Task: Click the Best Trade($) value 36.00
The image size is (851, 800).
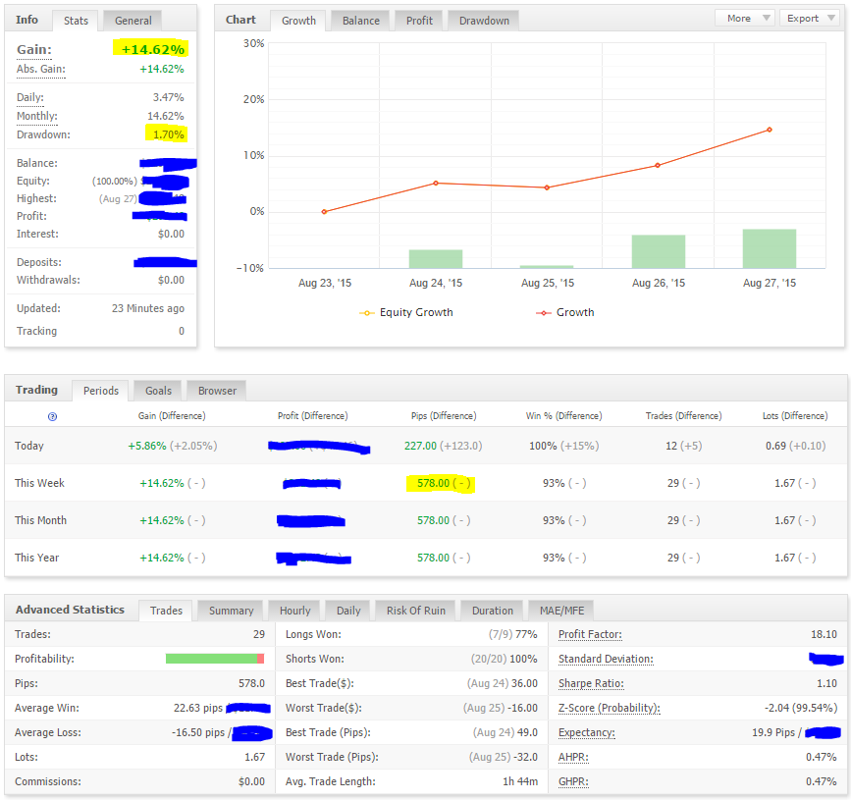Action: click(x=524, y=683)
